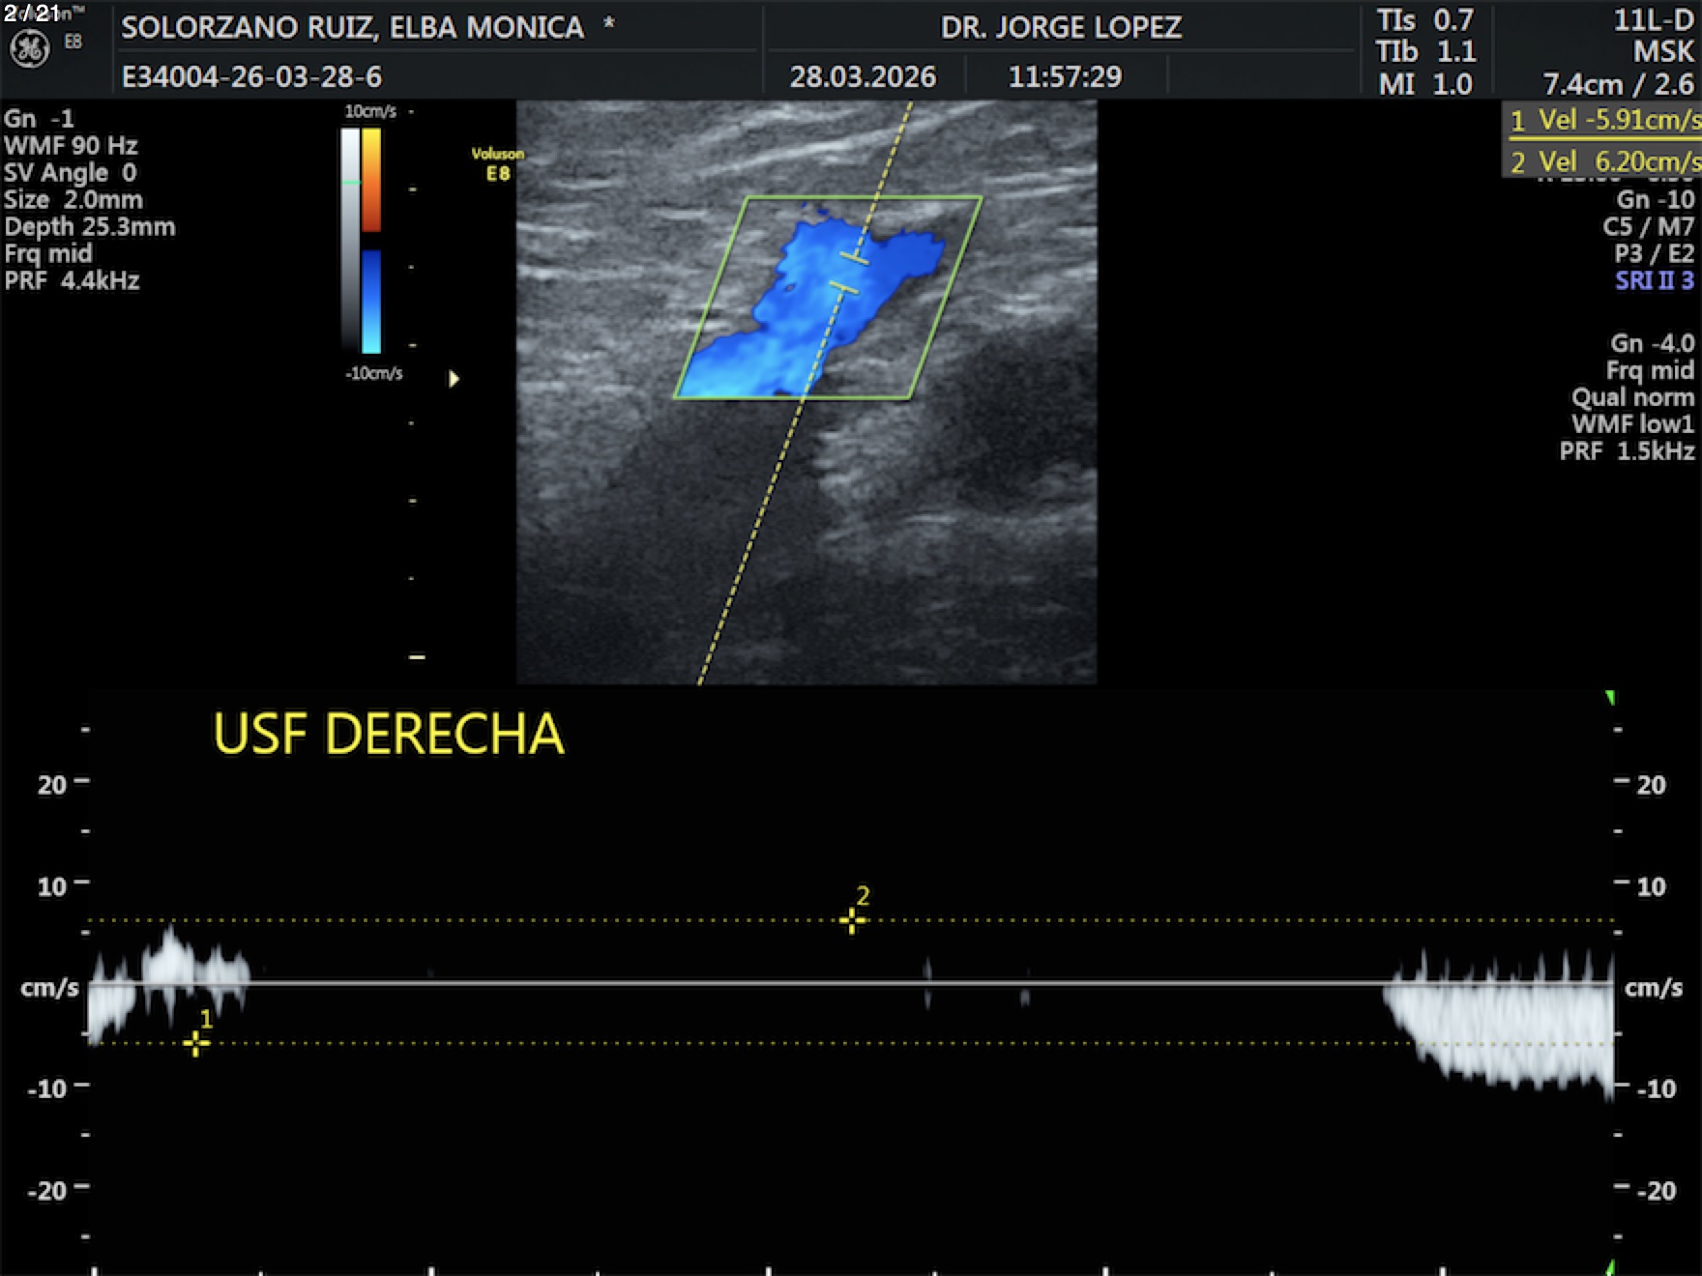Click the 11L-D probe label
The image size is (1702, 1276).
tap(1653, 21)
